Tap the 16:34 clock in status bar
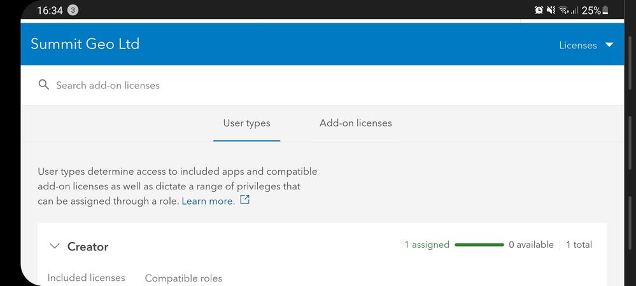This screenshot has height=286, width=636. pyautogui.click(x=50, y=10)
